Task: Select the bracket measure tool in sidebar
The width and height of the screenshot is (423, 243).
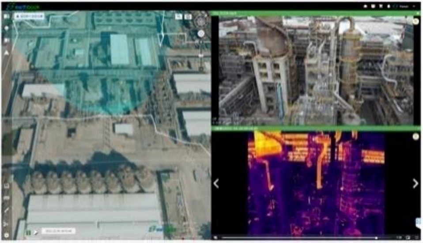Action: tap(7, 186)
